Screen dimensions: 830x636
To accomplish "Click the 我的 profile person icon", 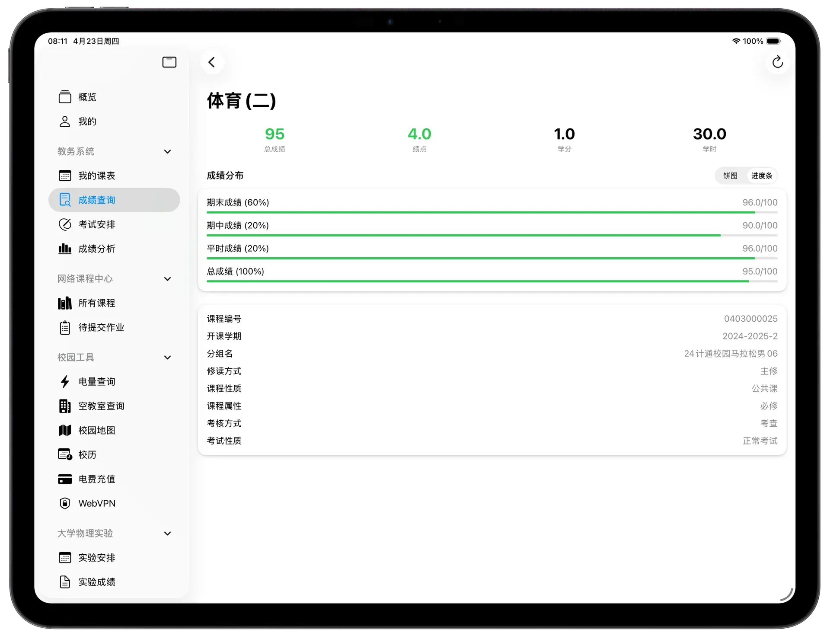I will point(65,121).
